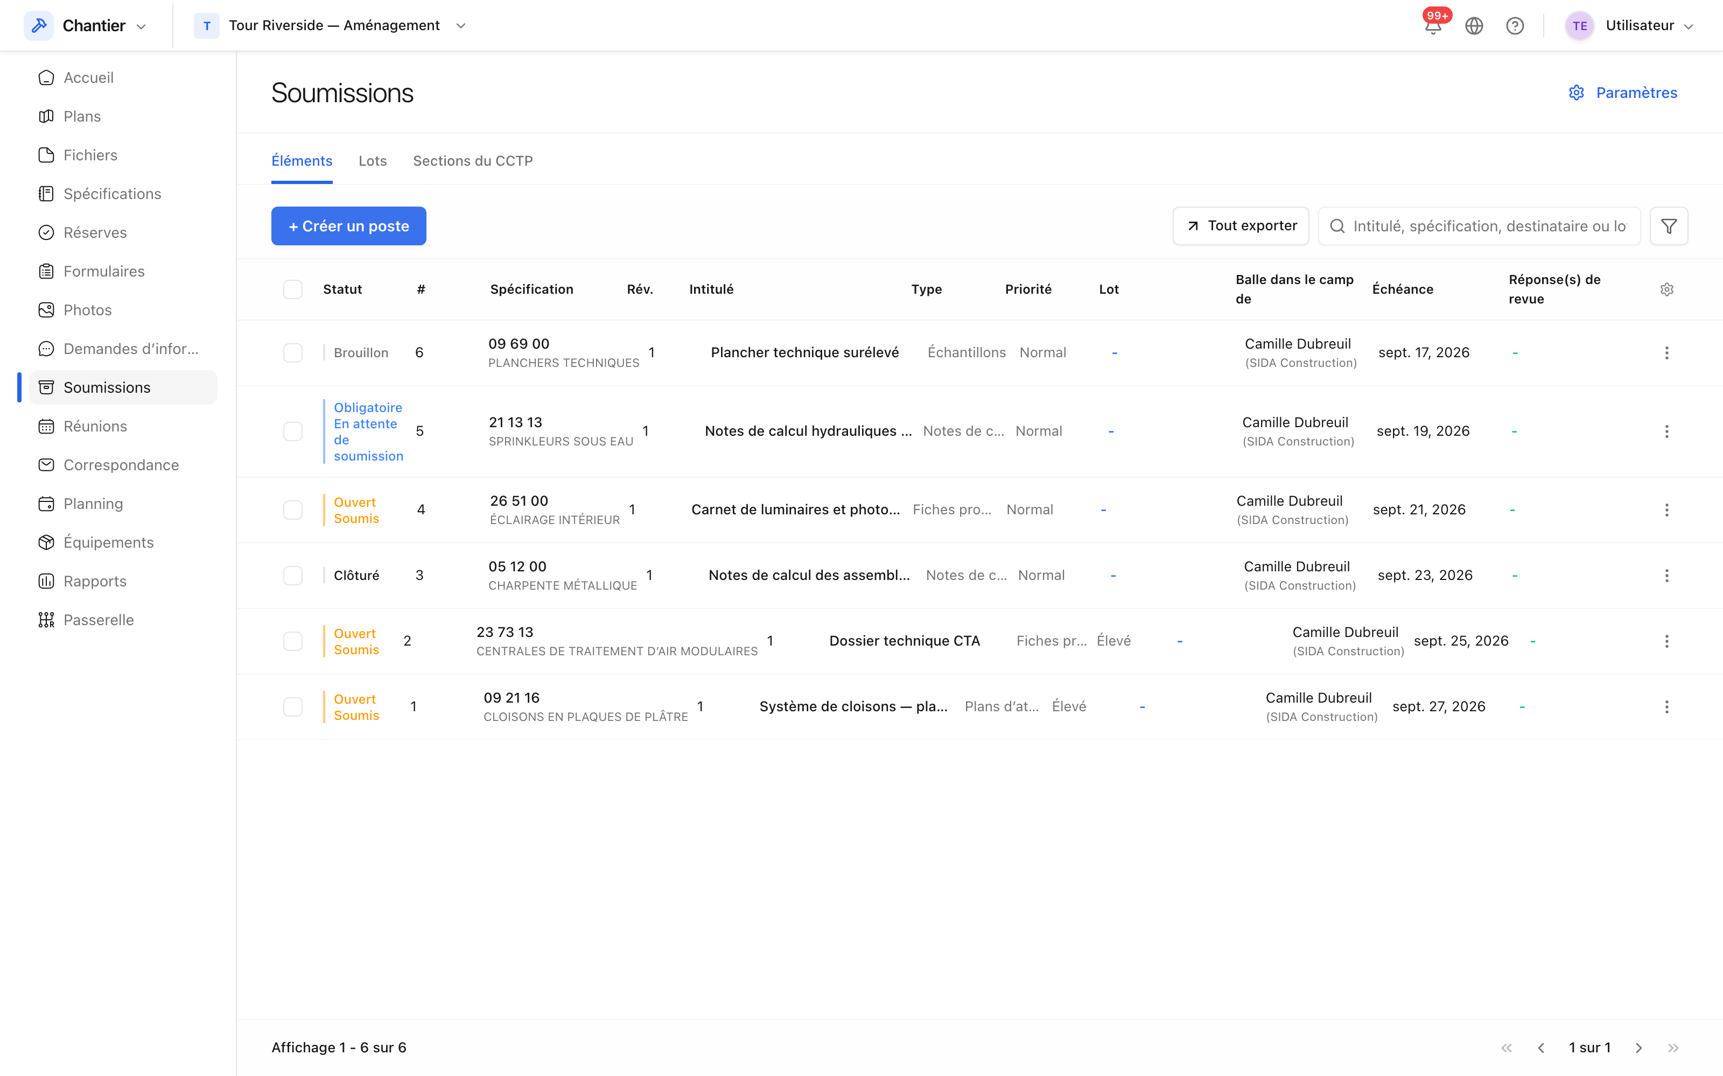
Task: Open row actions menu for Dossier technique CTA
Action: (x=1666, y=641)
